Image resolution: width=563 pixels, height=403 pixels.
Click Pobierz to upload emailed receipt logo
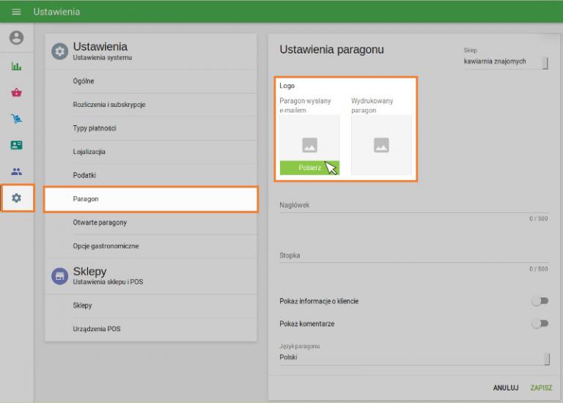(309, 168)
